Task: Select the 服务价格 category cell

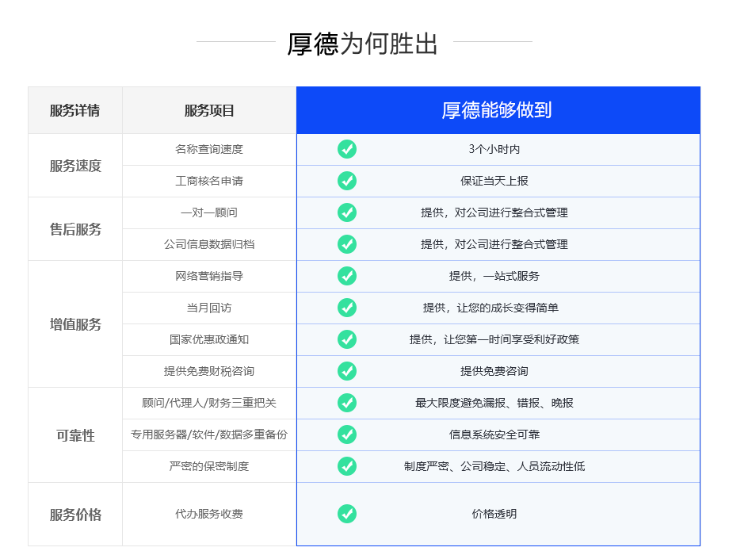Action: tap(75, 514)
